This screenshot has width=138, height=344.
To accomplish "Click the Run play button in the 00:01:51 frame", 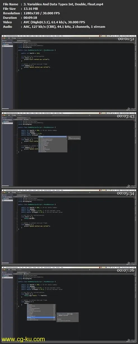I will point(9,38).
